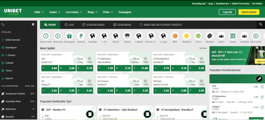Refresh the AGF combination odds

[262, 87]
